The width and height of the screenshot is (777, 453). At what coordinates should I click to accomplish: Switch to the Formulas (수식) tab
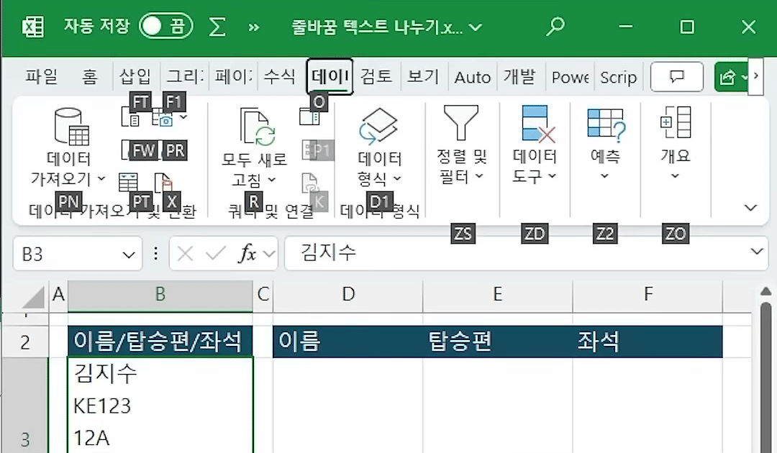(x=280, y=77)
